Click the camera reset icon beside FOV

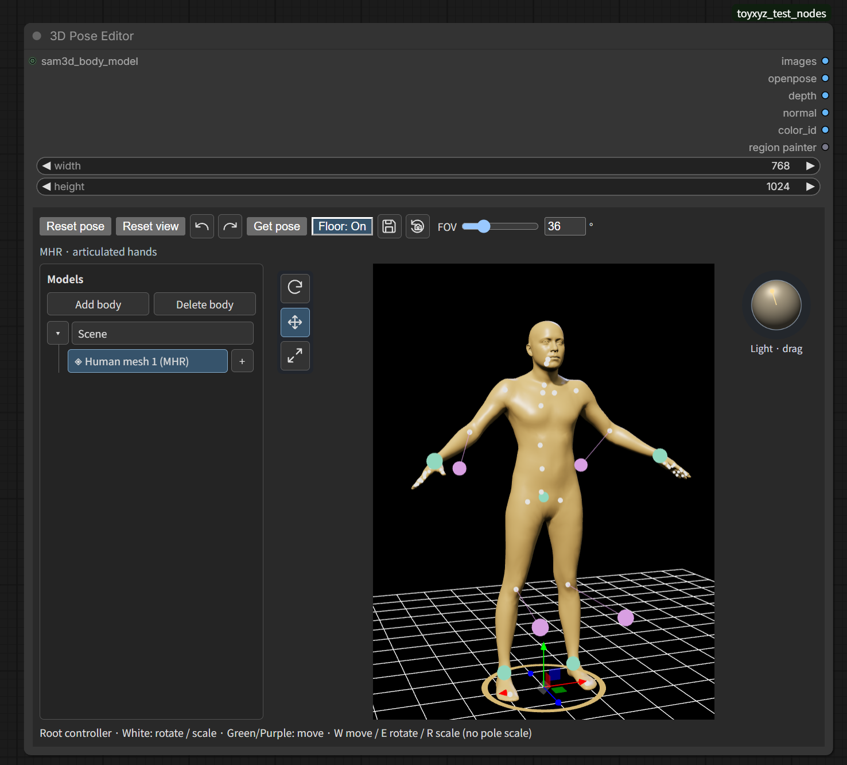(x=418, y=226)
